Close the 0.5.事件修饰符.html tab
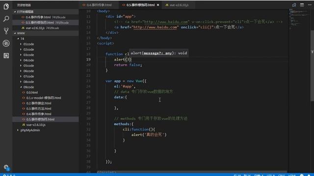The image size is (314, 176). click(x=158, y=5)
